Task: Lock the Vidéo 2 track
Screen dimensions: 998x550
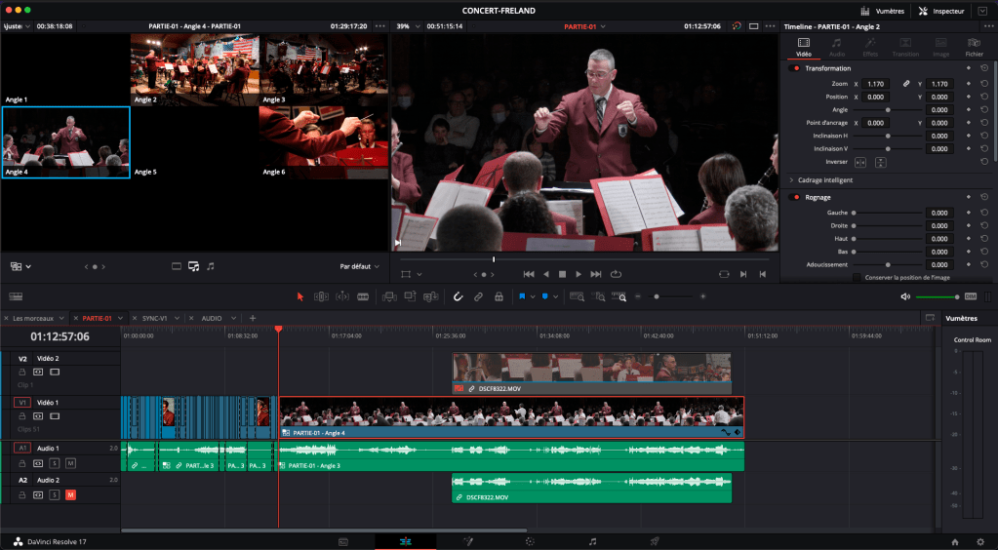Action: [21, 372]
